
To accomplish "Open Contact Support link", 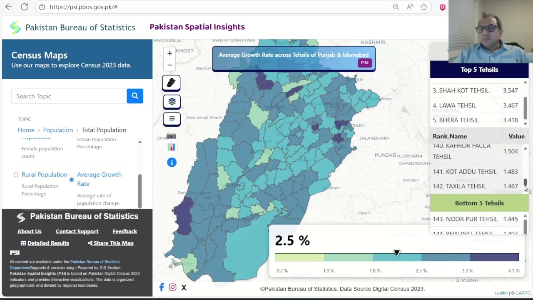I will pos(77,231).
